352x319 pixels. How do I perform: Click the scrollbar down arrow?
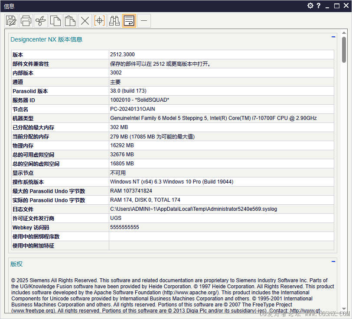(344, 309)
